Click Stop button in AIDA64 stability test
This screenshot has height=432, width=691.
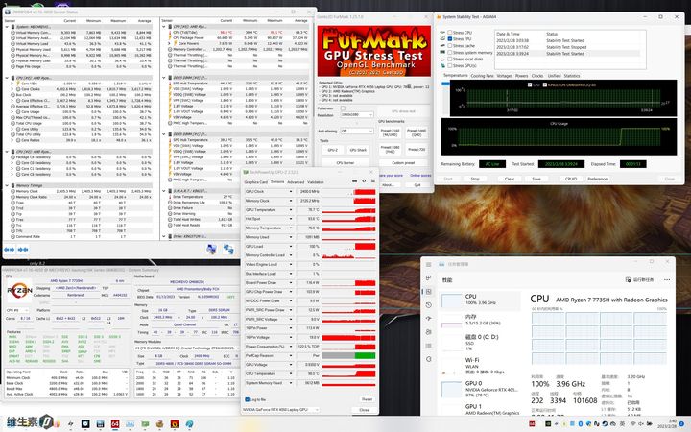pos(475,179)
